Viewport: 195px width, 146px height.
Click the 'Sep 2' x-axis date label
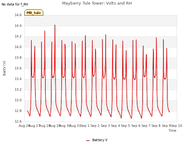[x=95, y=126]
